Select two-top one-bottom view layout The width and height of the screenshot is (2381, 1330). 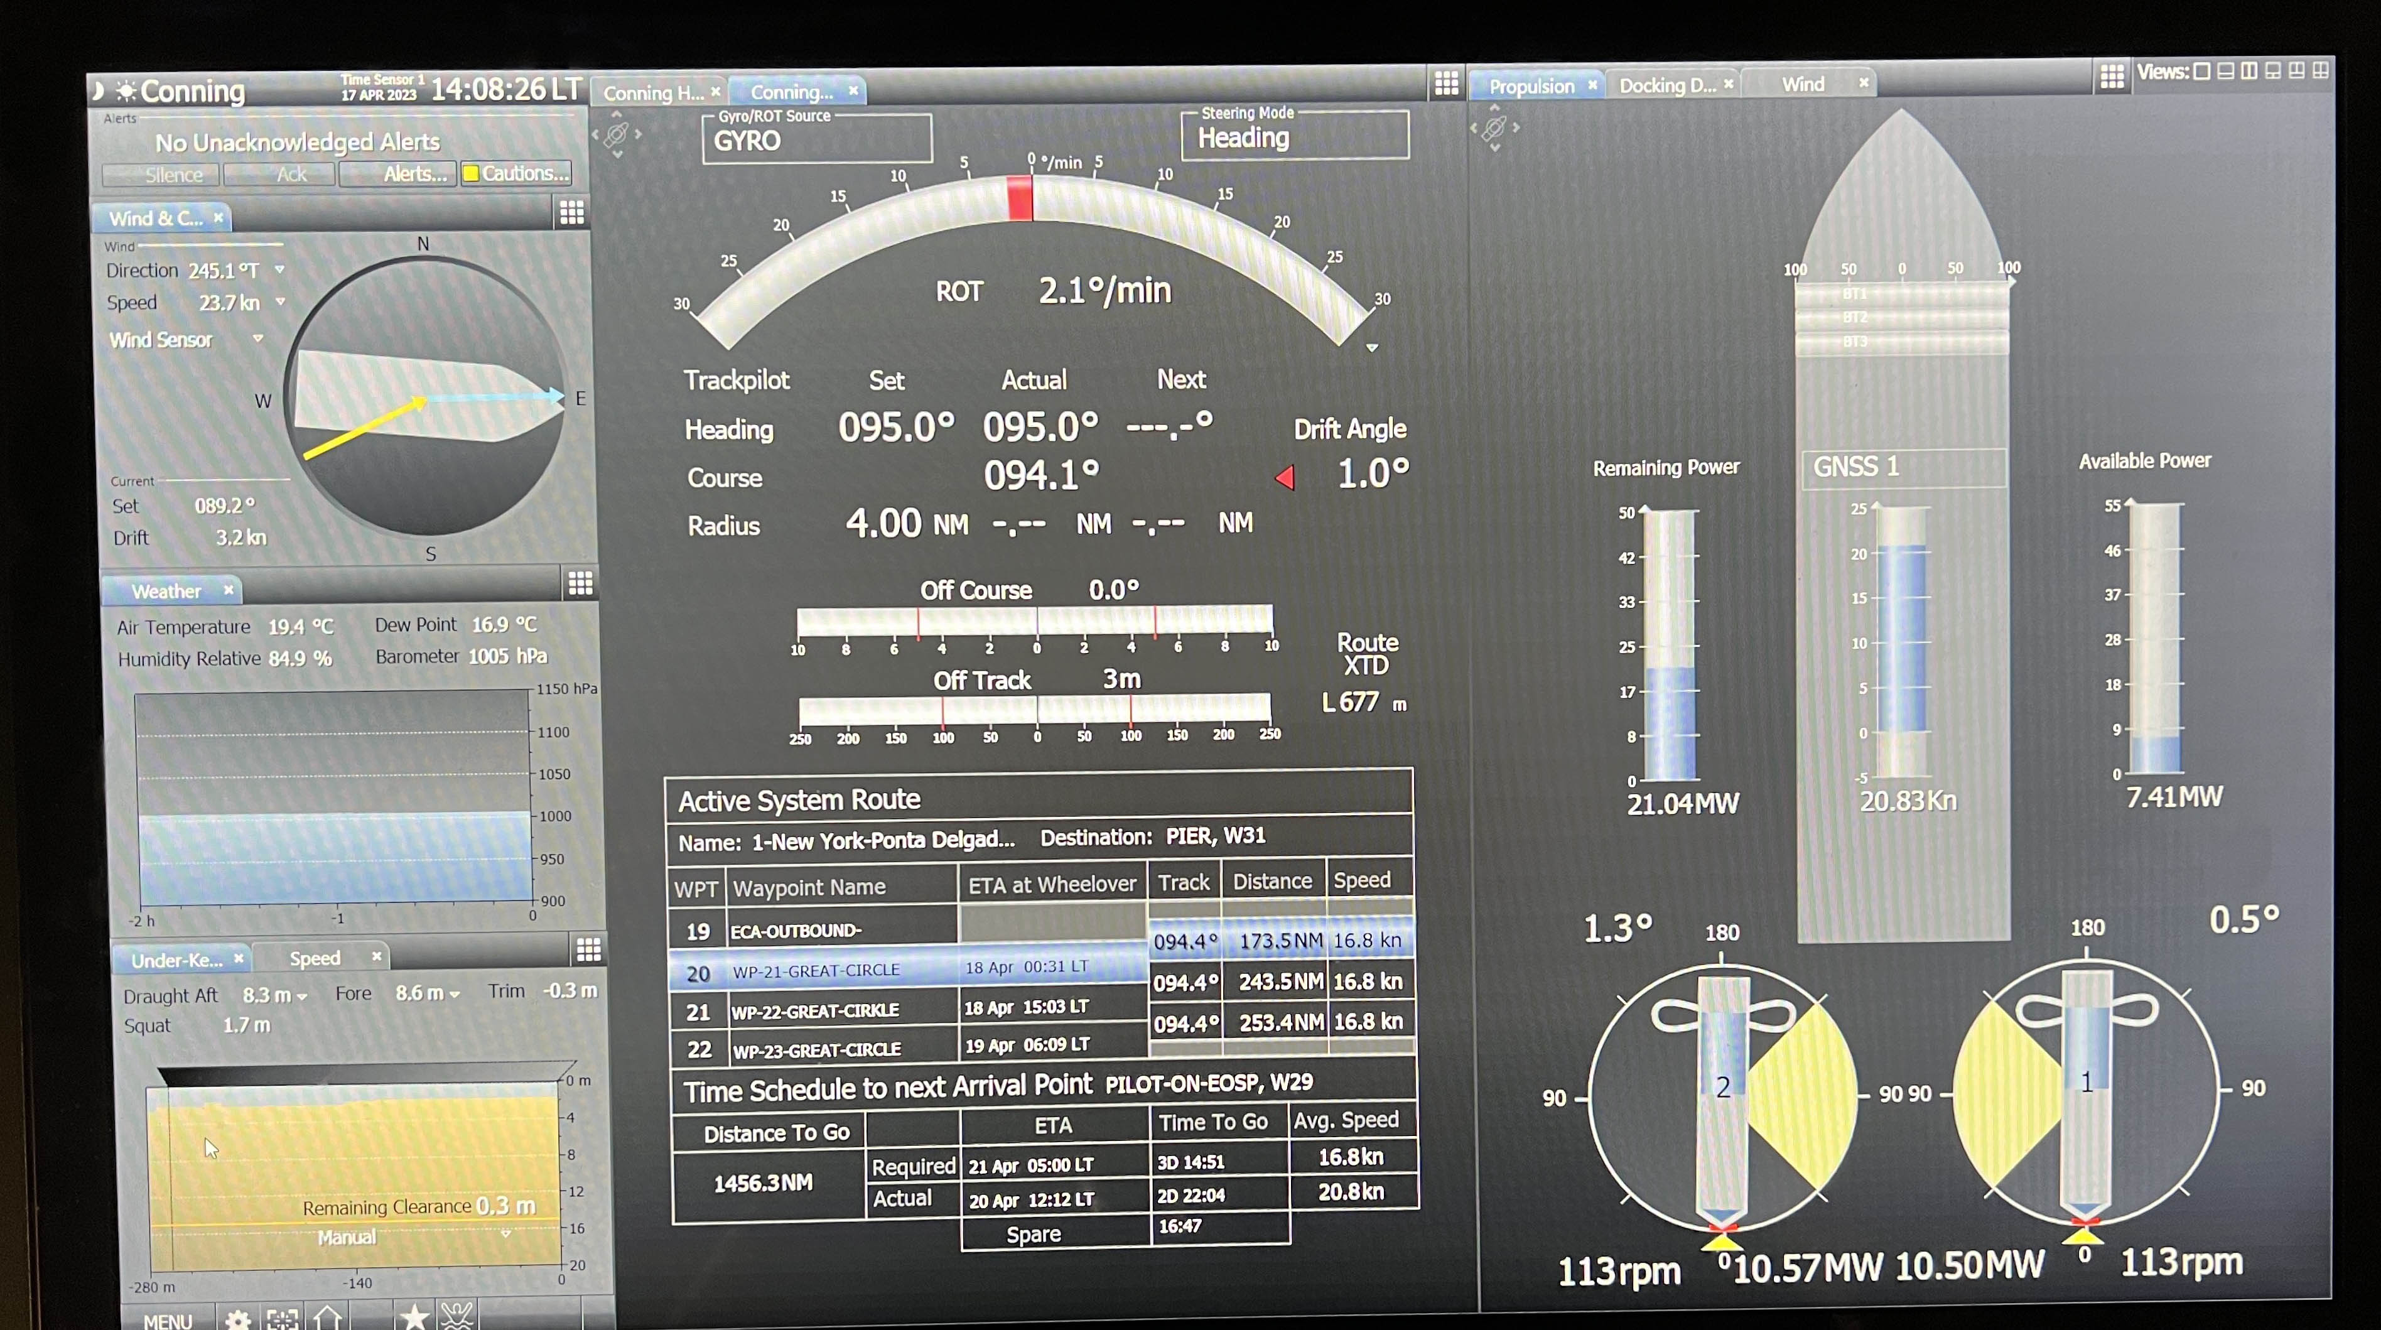(x=2297, y=71)
